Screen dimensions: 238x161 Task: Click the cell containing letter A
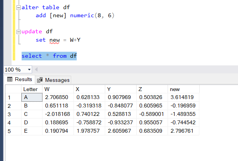click(31, 98)
